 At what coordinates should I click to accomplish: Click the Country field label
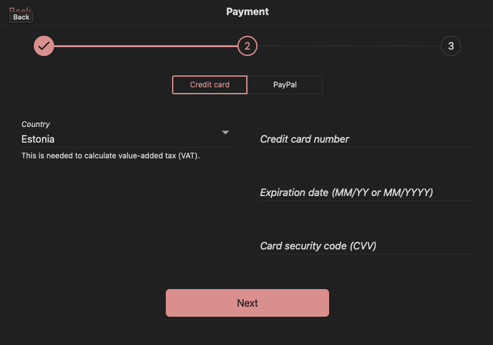point(36,124)
